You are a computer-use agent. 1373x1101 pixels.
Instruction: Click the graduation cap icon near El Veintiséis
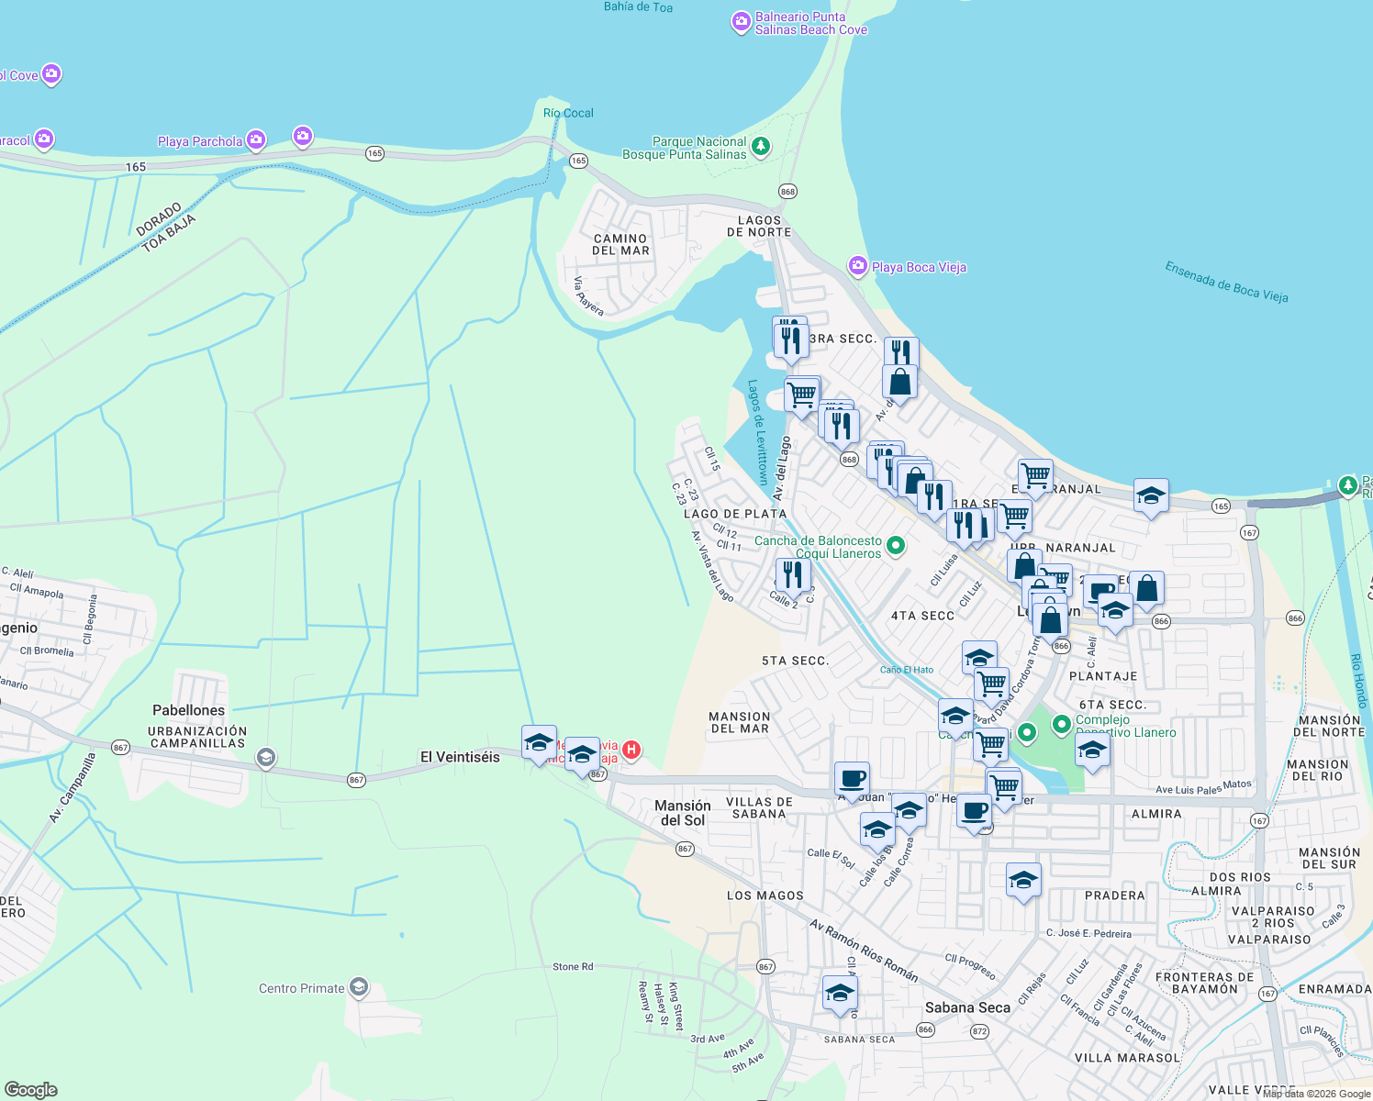(538, 743)
